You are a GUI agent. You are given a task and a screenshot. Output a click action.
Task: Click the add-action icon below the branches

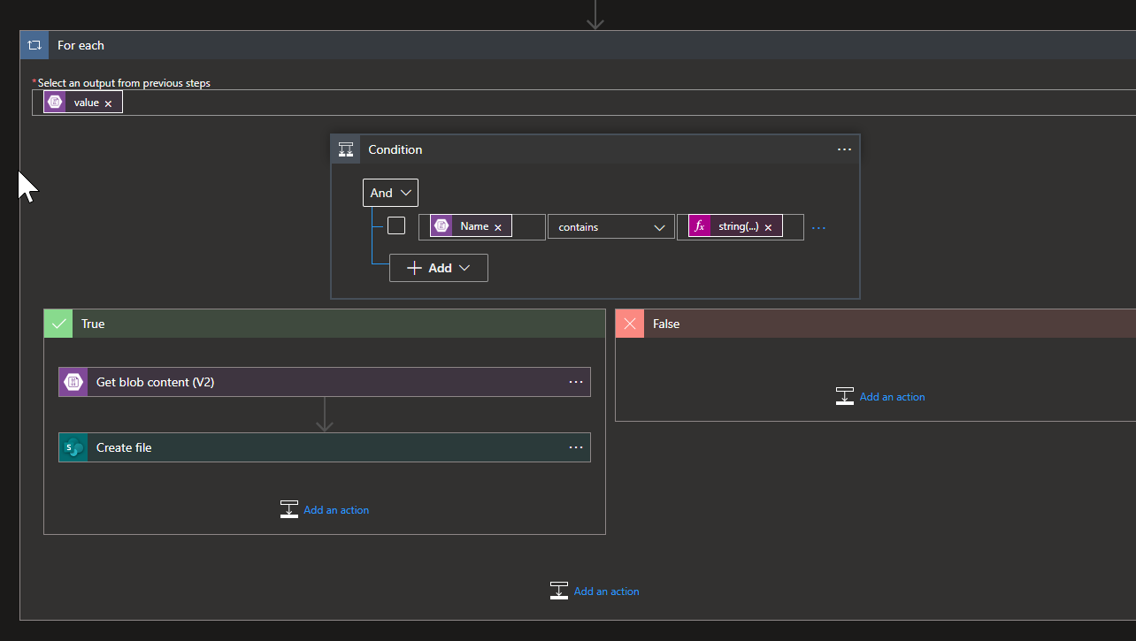tap(559, 591)
